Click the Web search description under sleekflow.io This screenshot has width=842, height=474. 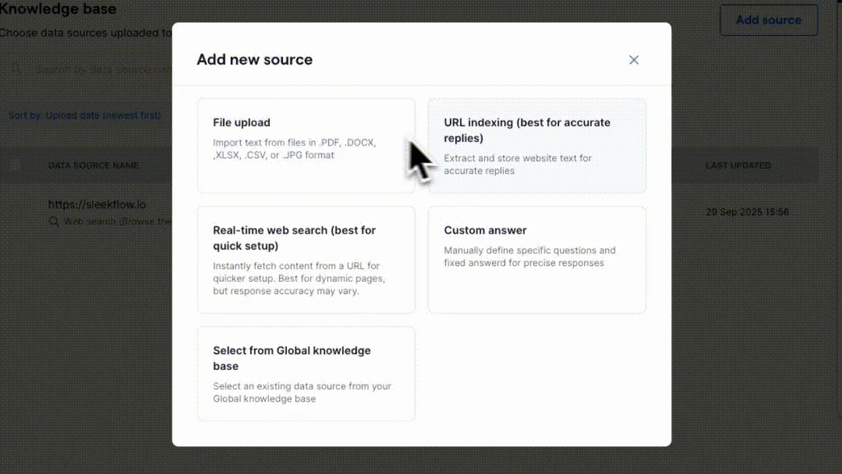click(x=118, y=222)
